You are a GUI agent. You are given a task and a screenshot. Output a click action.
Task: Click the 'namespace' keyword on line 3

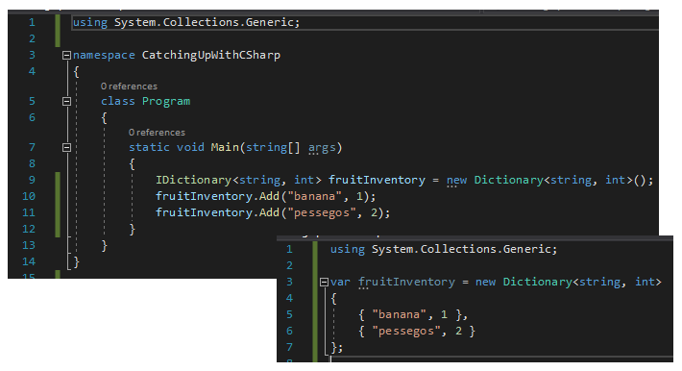(104, 56)
